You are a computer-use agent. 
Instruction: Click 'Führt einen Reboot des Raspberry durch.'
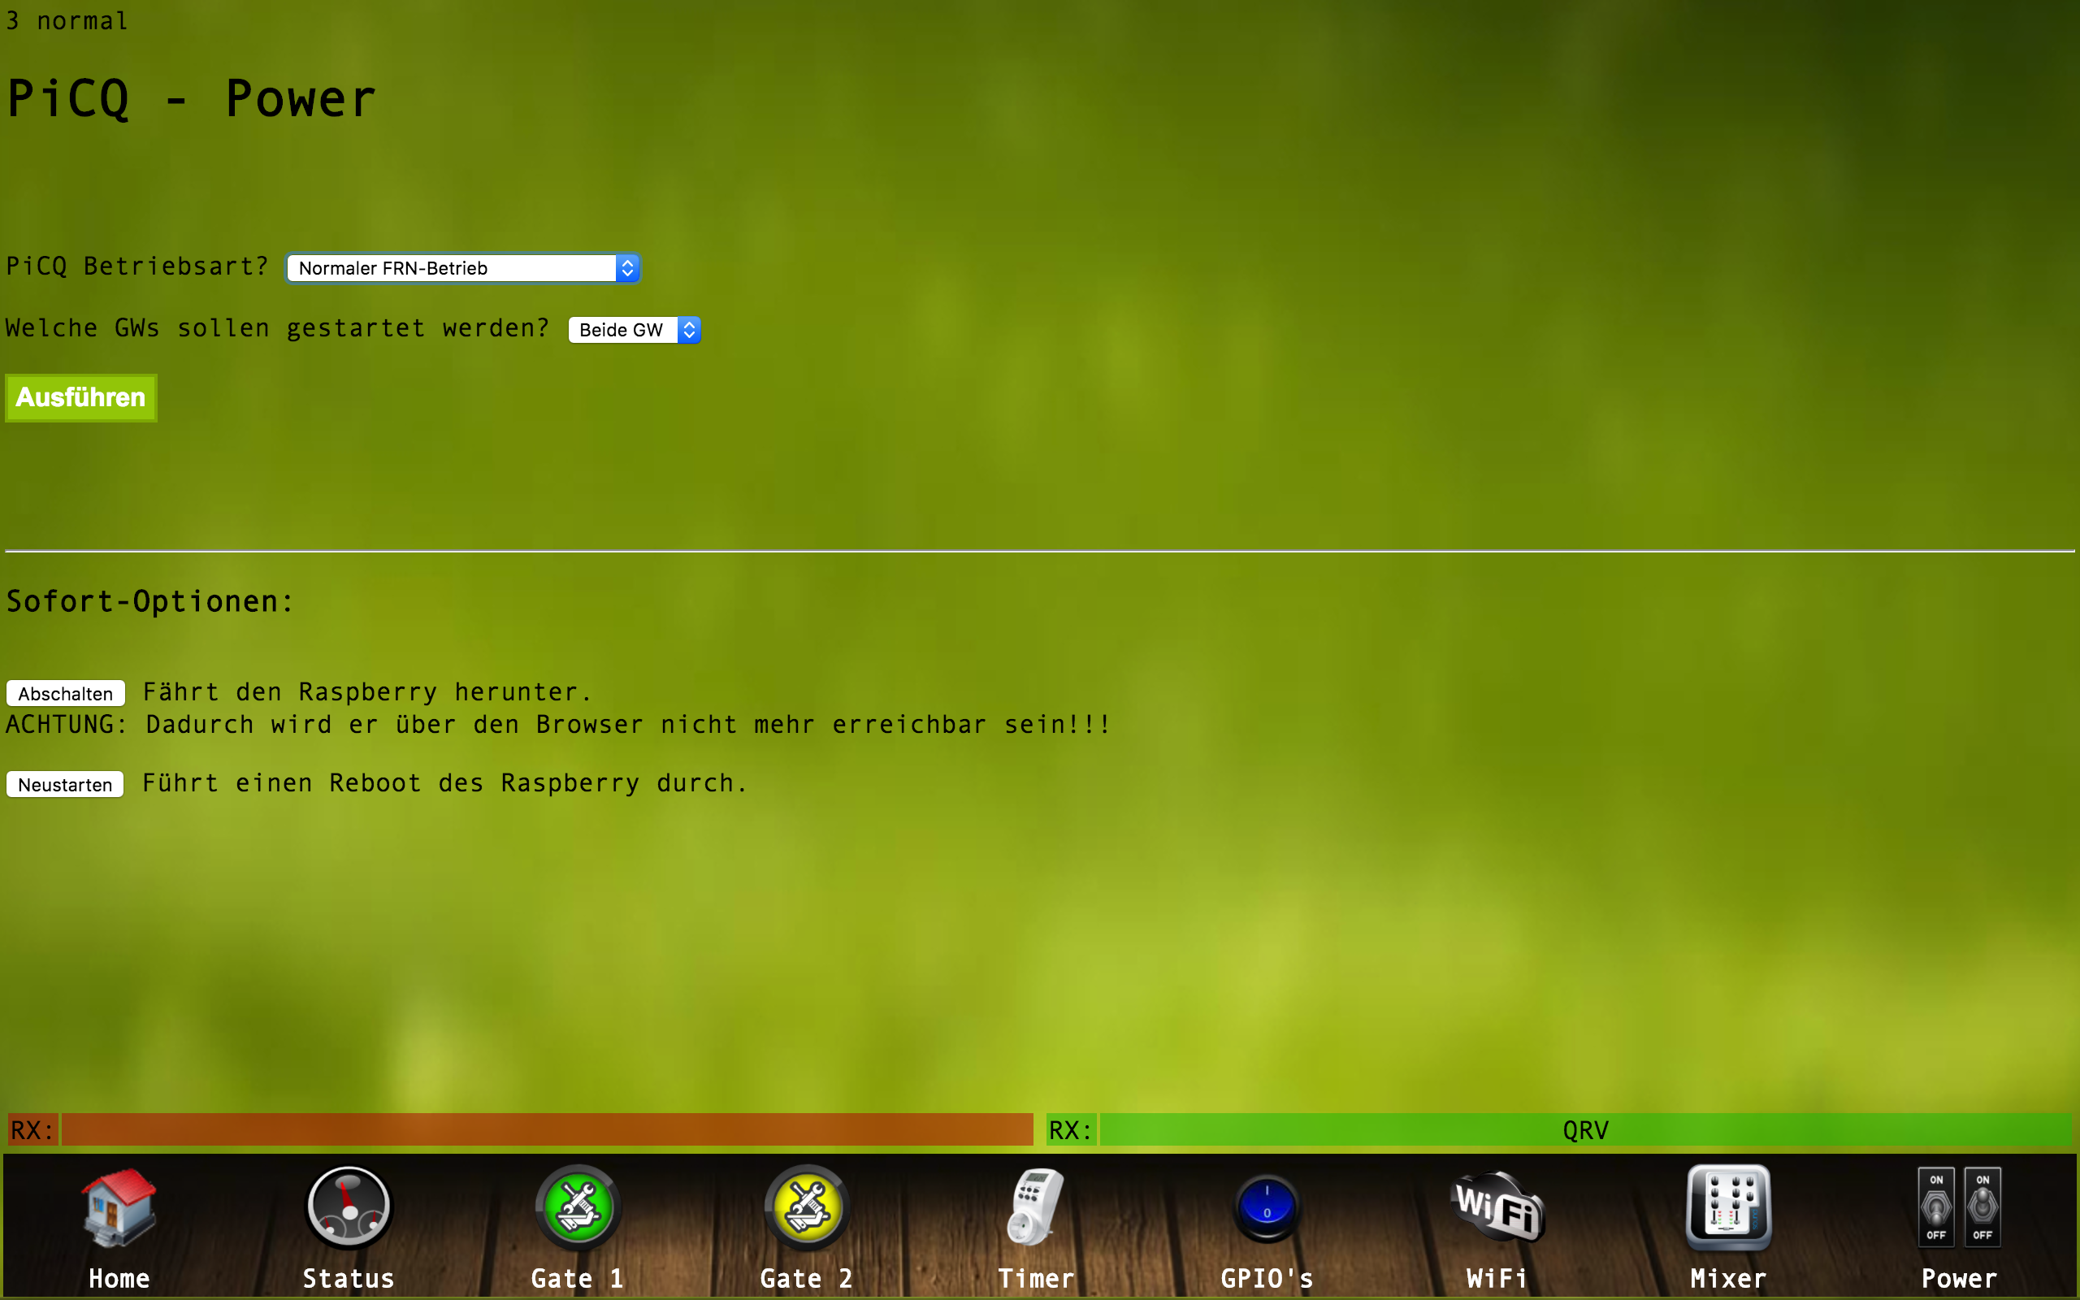coord(444,783)
